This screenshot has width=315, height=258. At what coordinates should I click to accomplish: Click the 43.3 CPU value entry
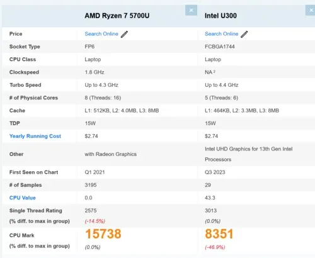210,198
